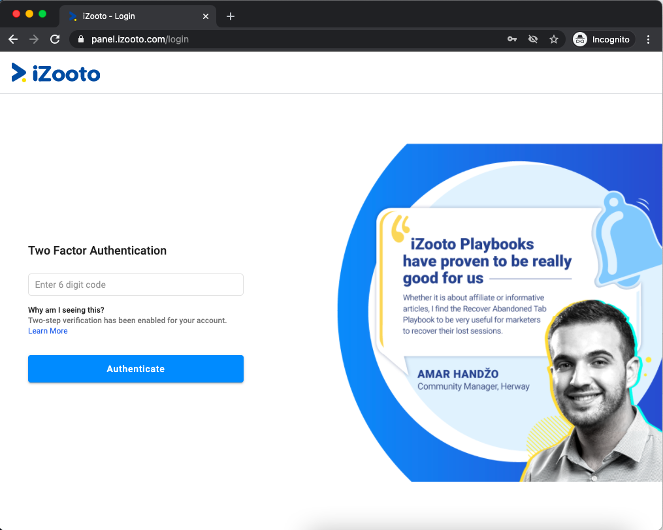Click the yellow minimize window button
Screen dimensions: 663x530
tap(29, 14)
